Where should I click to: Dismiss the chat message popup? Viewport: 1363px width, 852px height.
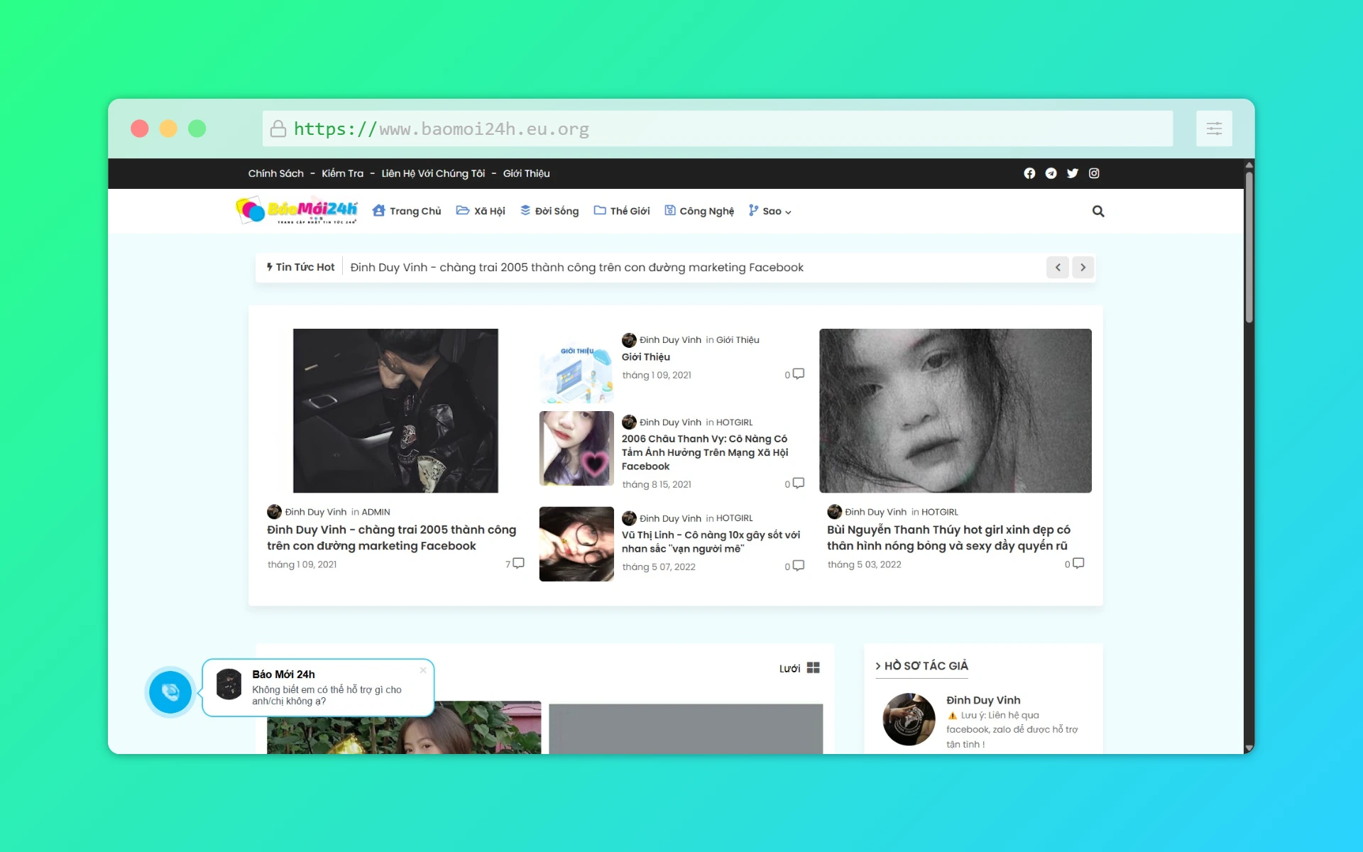click(423, 670)
